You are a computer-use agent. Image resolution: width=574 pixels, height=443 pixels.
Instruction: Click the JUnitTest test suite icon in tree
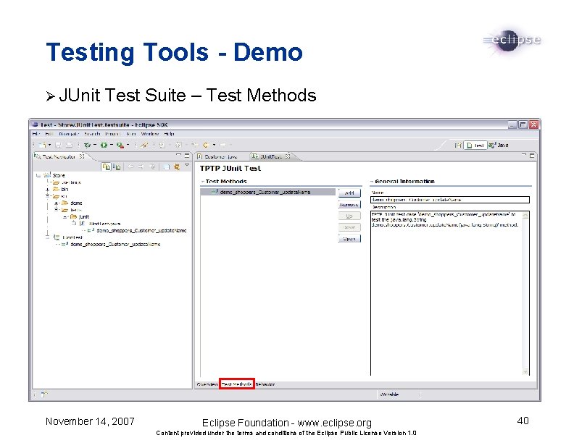[x=57, y=237]
